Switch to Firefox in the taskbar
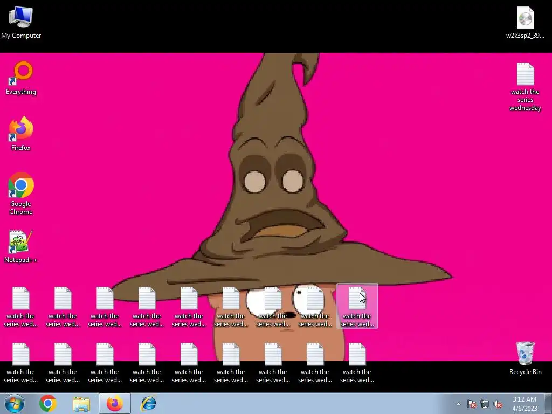 point(115,403)
